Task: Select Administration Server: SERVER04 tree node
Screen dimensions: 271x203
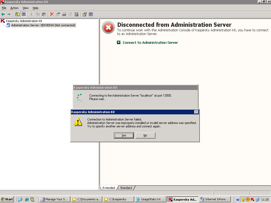Action: click(x=43, y=25)
